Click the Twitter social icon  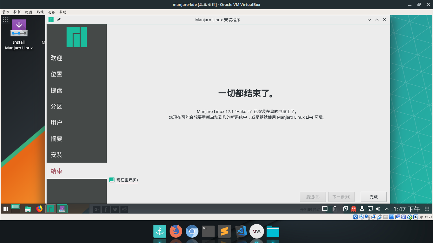(115, 209)
